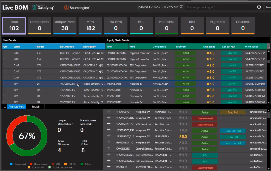Add alternate part 1PS79SB70T/R with plus icon
Screen dimensions: 271x171
[109, 124]
